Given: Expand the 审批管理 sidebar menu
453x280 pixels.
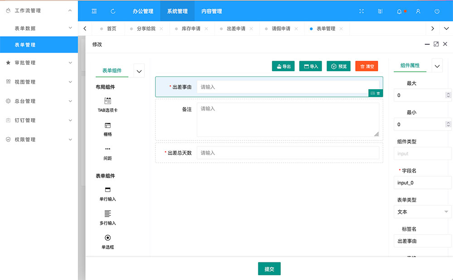Looking at the screenshot, I should [x=39, y=63].
